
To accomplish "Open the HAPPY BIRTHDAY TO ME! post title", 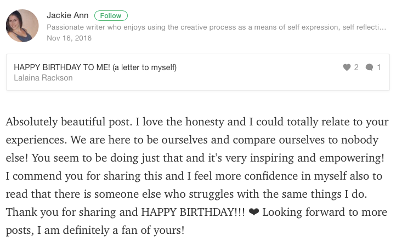I will [61, 67].
